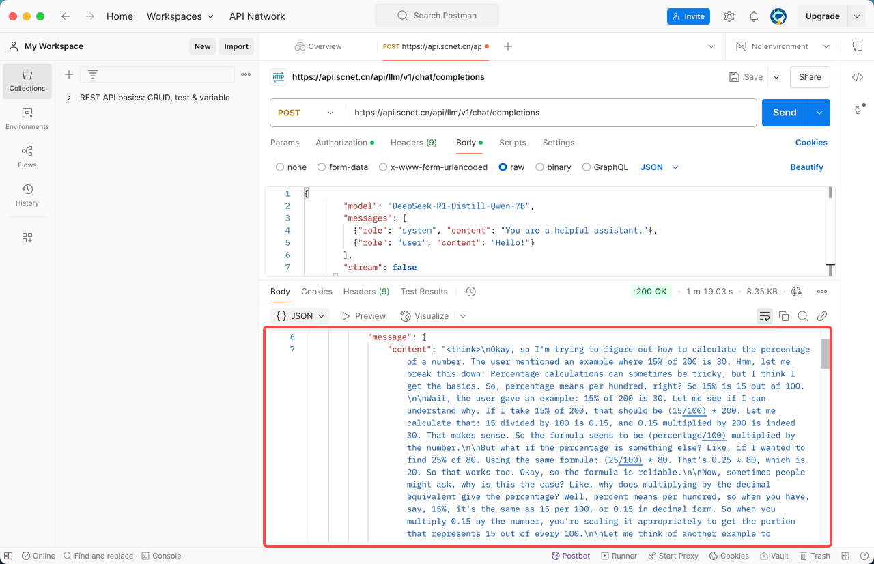The image size is (874, 564).
Task: Open Postman settings gear icon
Action: pos(729,16)
